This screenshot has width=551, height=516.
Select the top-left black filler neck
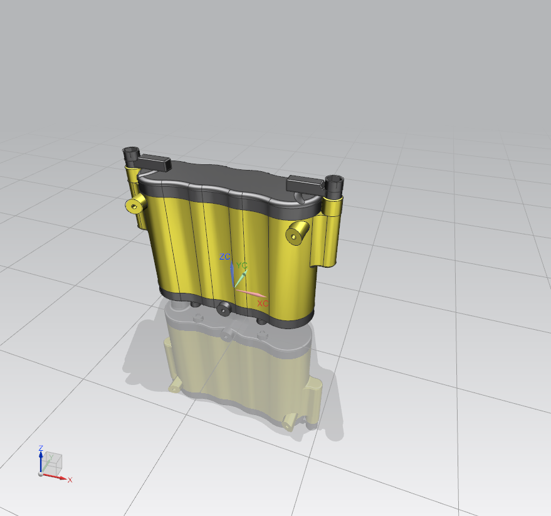pyautogui.click(x=131, y=157)
